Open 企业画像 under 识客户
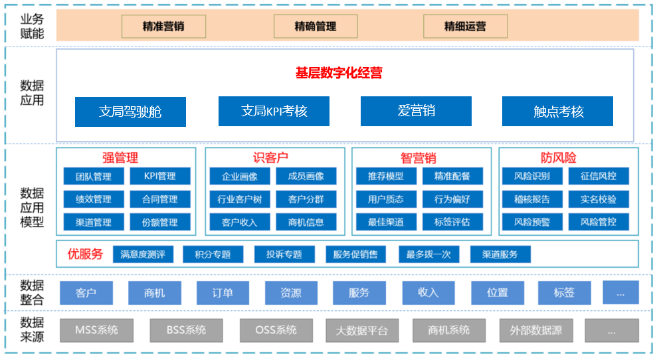 (239, 176)
